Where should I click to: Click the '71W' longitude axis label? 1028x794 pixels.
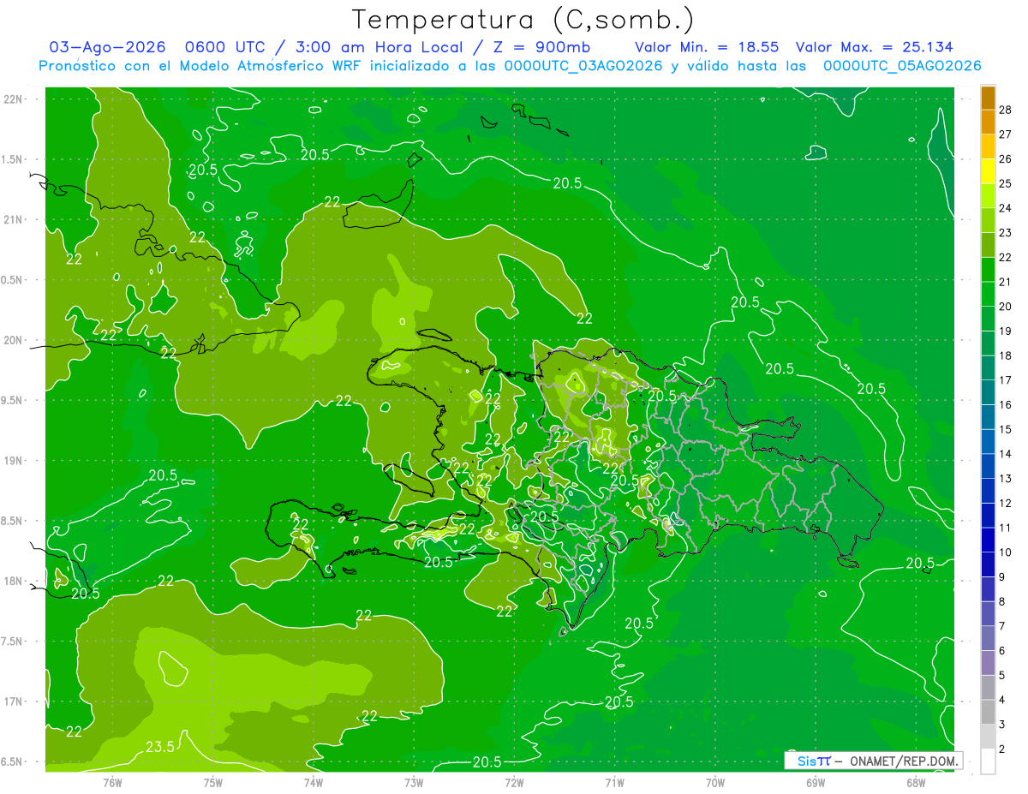(614, 782)
